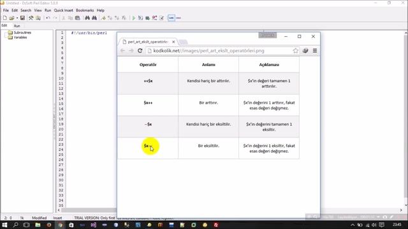Open File Explorer from taskbar
This screenshot has width=408, height=229.
(x=38, y=225)
